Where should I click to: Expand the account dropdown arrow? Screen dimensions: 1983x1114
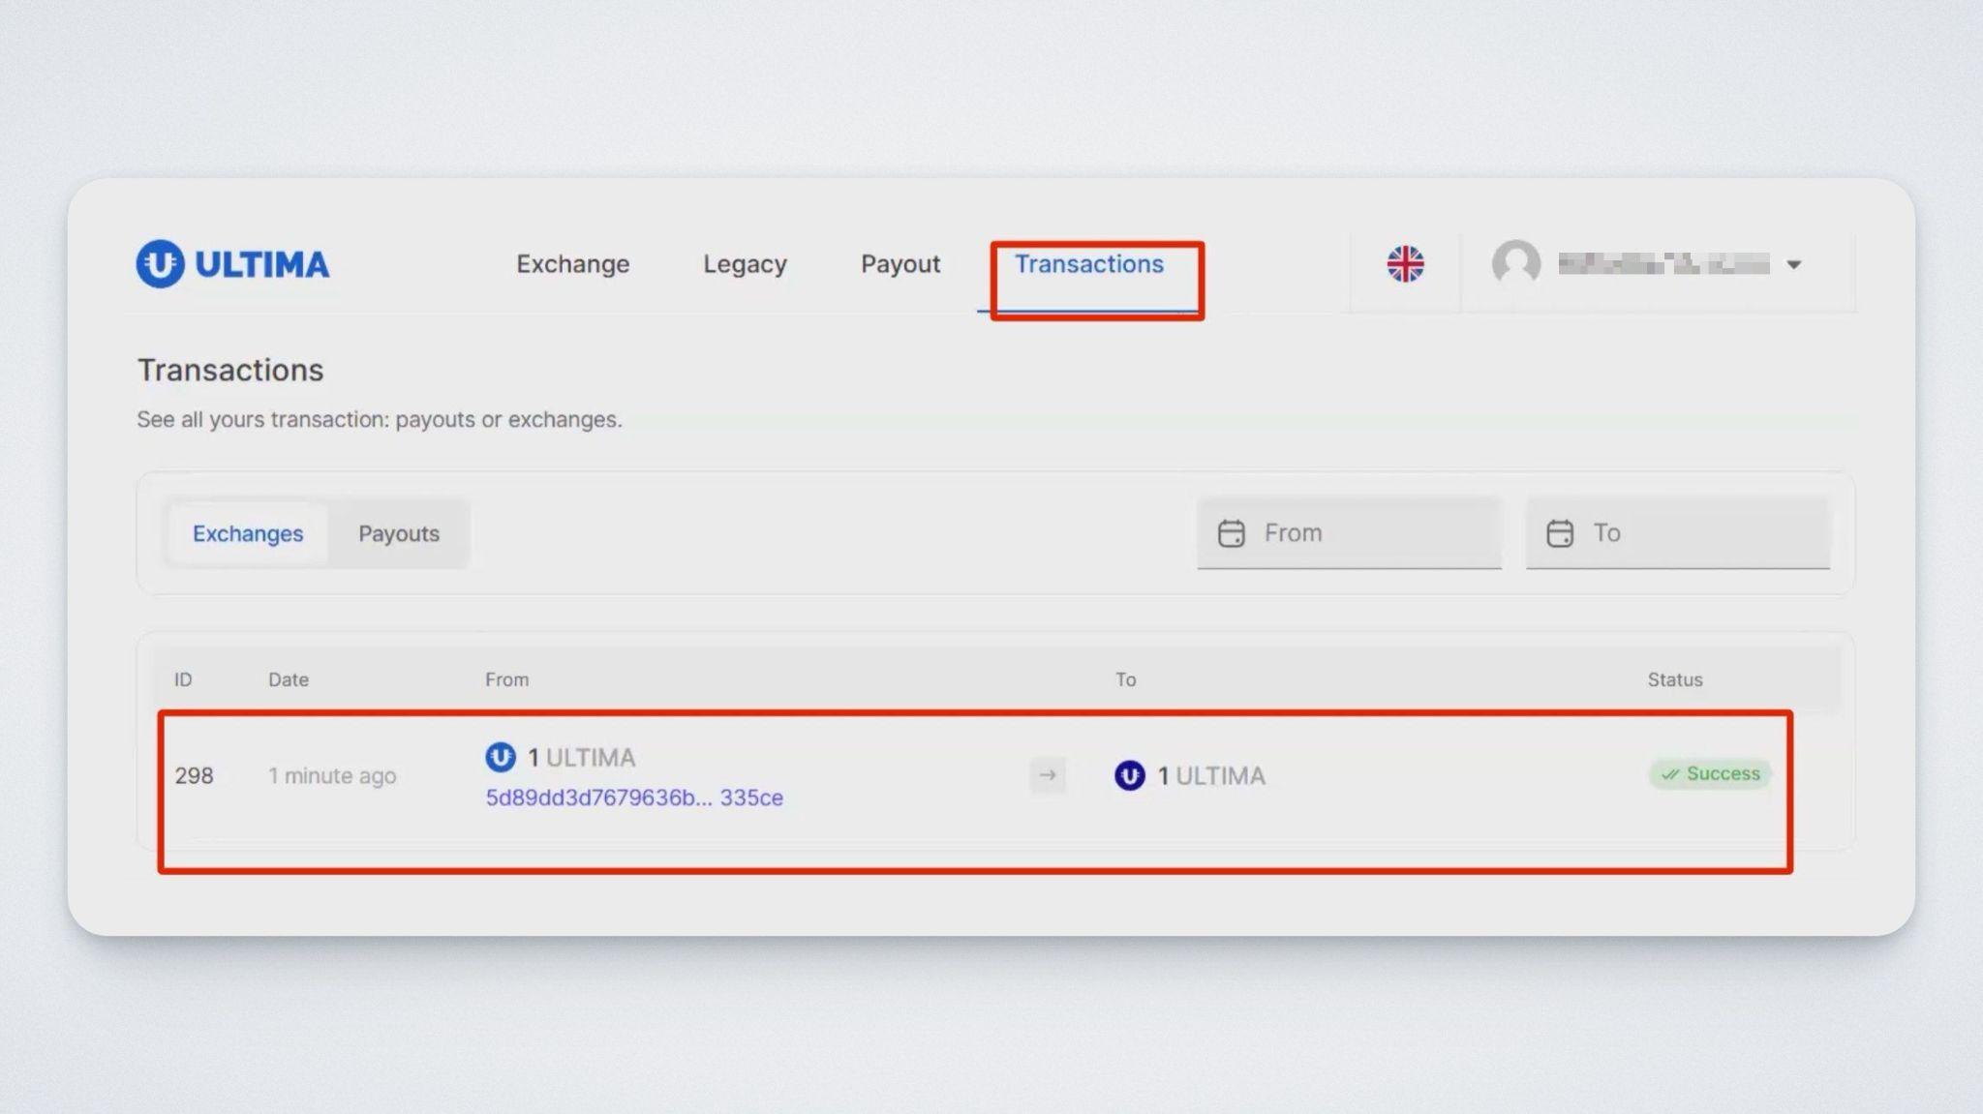1793,264
